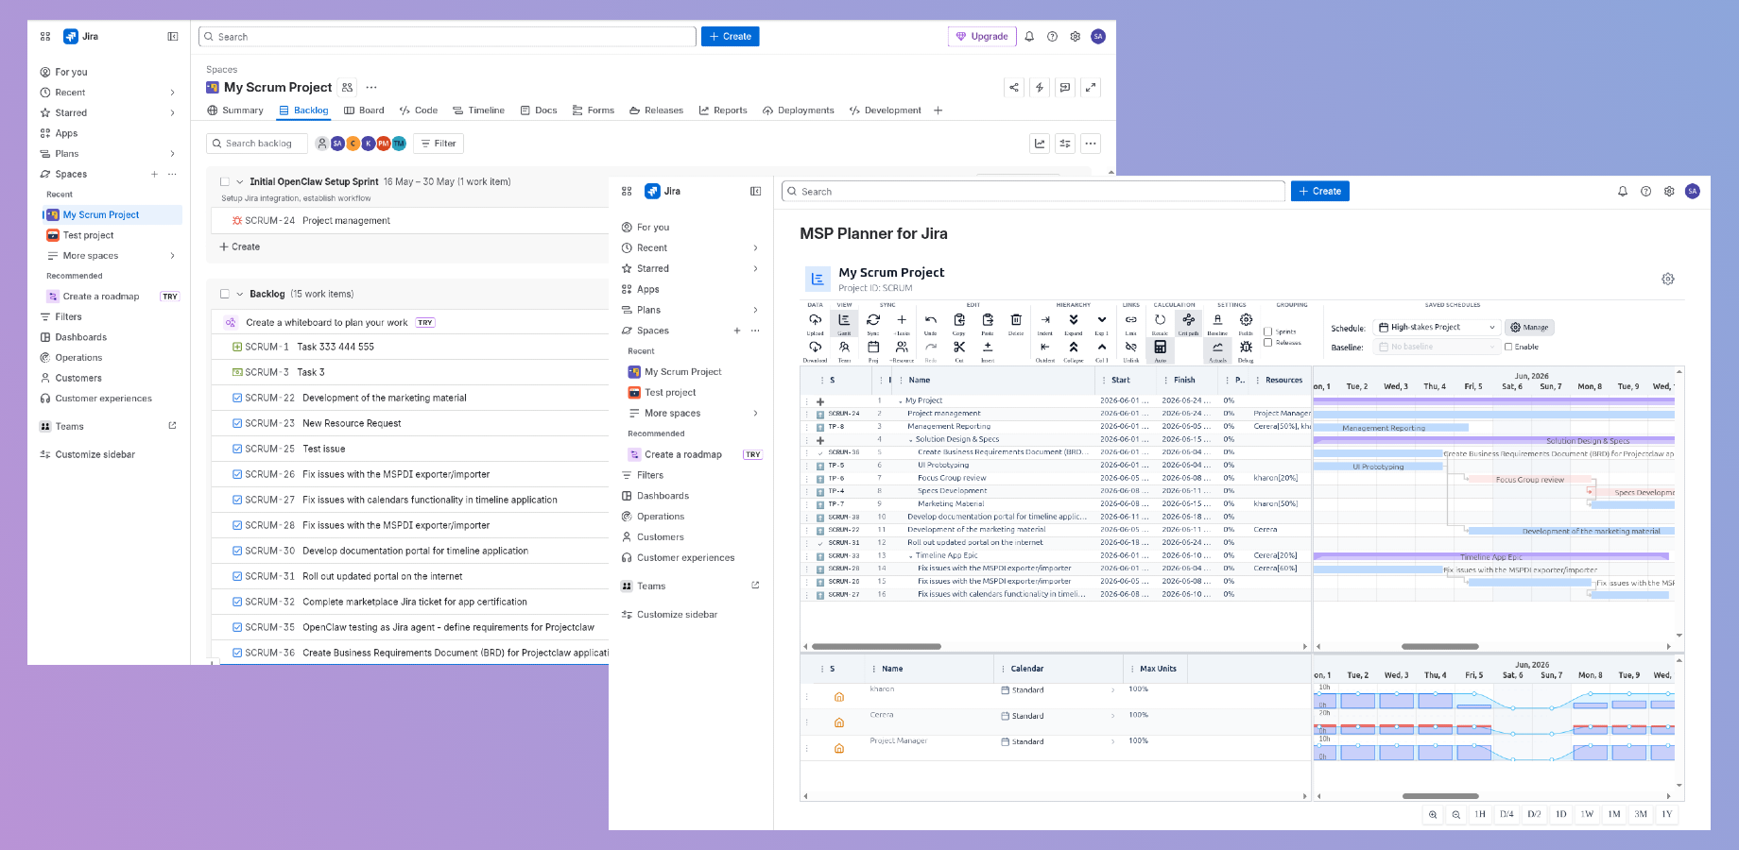Image resolution: width=1739 pixels, height=850 pixels.
Task: Click the Undo icon
Action: [931, 320]
